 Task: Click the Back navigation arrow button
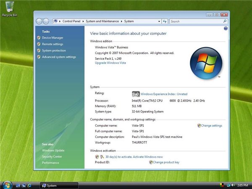(x=39, y=21)
